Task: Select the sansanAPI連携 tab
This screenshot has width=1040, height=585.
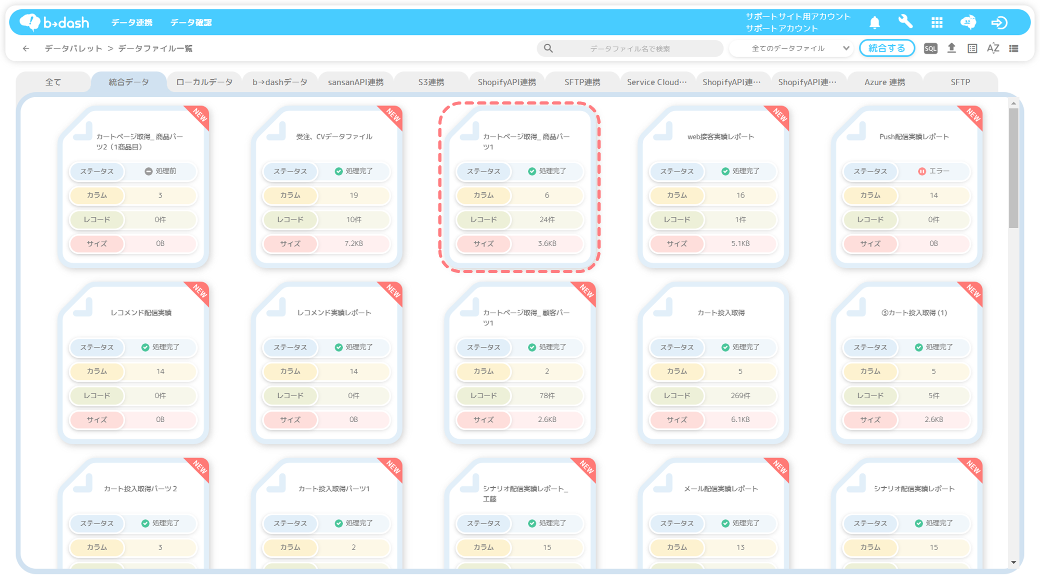Action: pyautogui.click(x=356, y=82)
